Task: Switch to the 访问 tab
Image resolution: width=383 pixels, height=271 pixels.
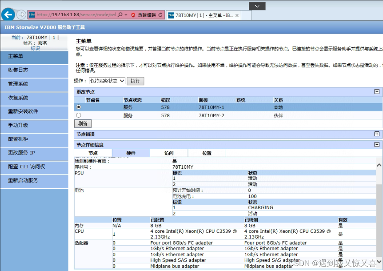Action: click(x=168, y=152)
